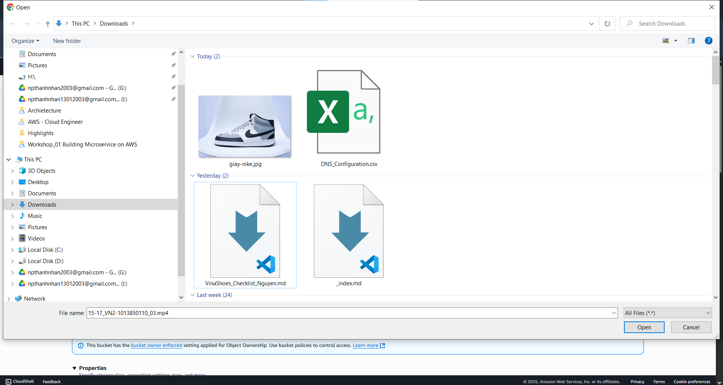Unpin Documents from Quick access
The width and height of the screenshot is (723, 385).
(173, 54)
